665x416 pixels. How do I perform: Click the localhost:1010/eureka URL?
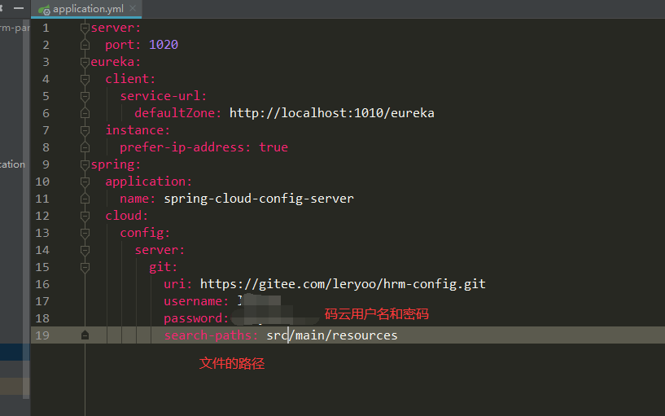tap(331, 113)
